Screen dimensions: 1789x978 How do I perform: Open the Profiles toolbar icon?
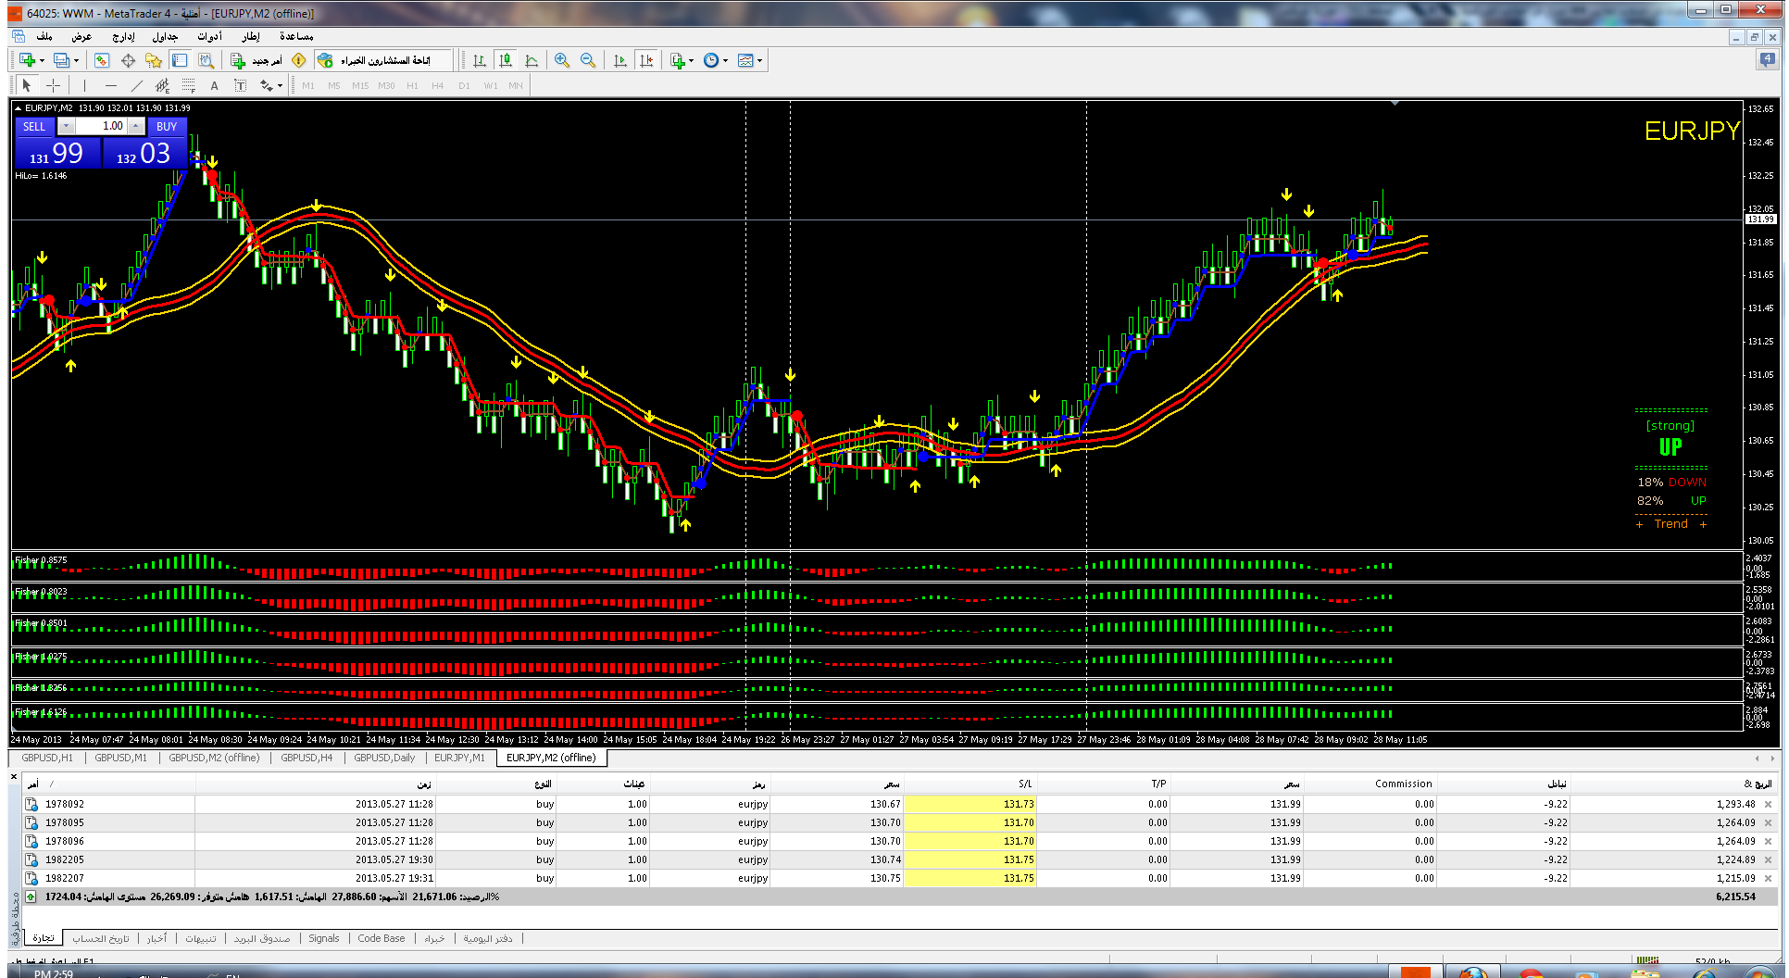click(61, 60)
